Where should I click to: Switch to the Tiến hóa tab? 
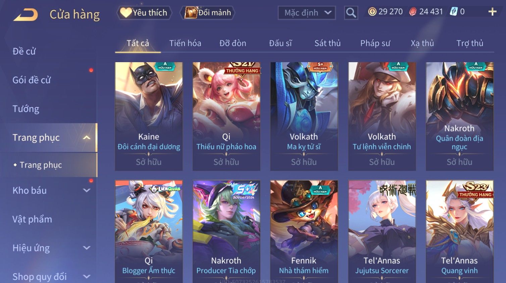coord(185,43)
